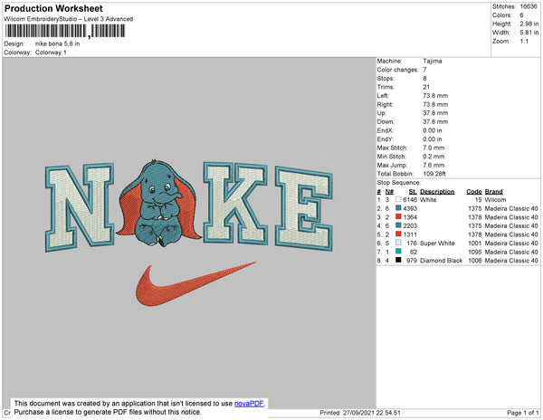
Task: Click the White swatch in stop row 1
Action: 398,199
